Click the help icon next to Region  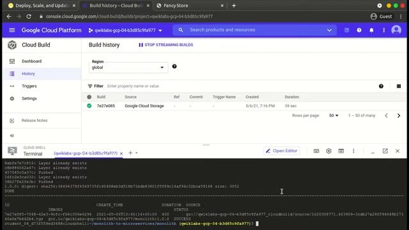(174, 66)
